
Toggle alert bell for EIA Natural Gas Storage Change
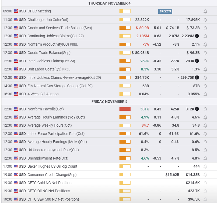pos(205,86)
